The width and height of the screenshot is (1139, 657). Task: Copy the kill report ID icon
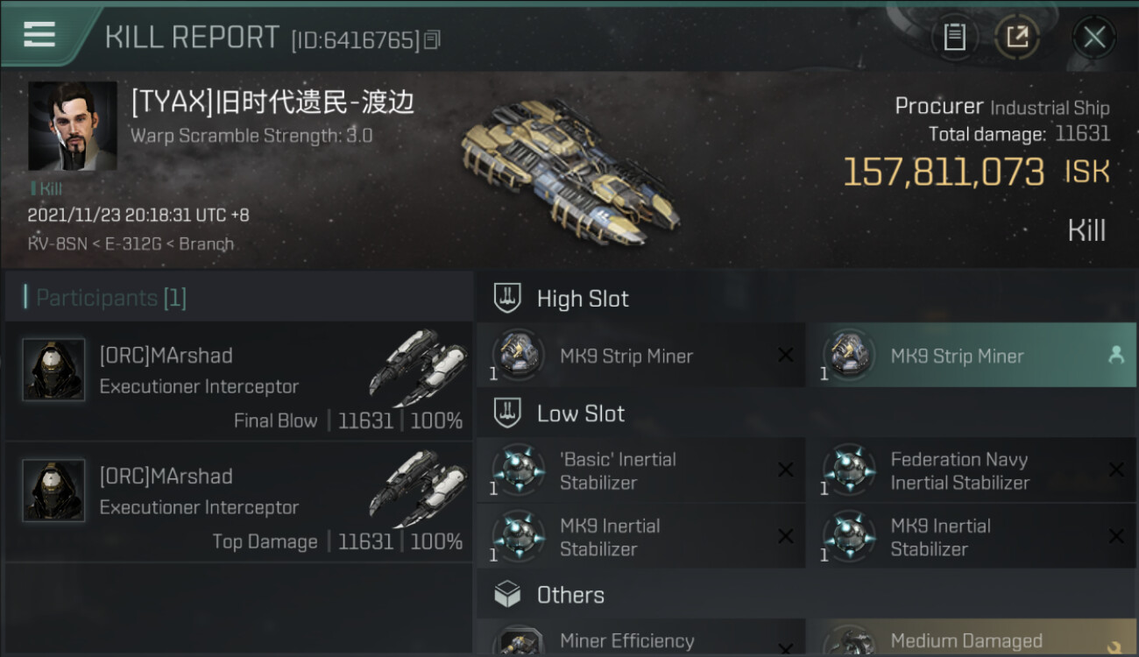(431, 39)
